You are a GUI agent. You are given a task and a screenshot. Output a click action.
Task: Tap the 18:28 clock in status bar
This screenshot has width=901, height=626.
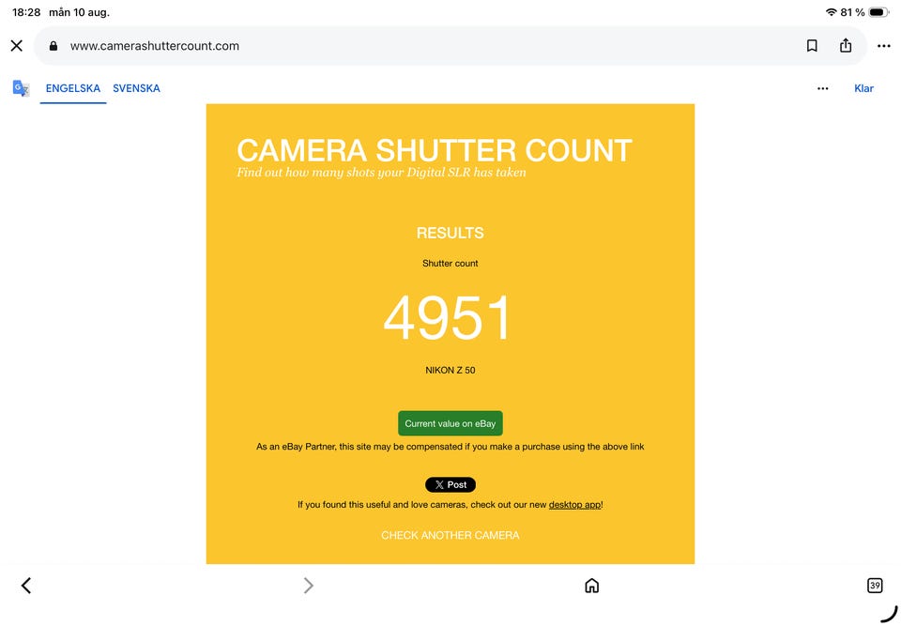point(26,12)
